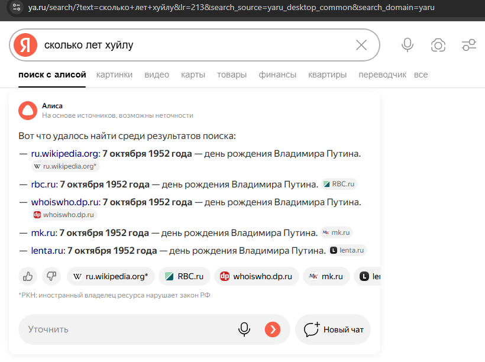Send the follow-up with the red arrow button

pyautogui.click(x=273, y=329)
